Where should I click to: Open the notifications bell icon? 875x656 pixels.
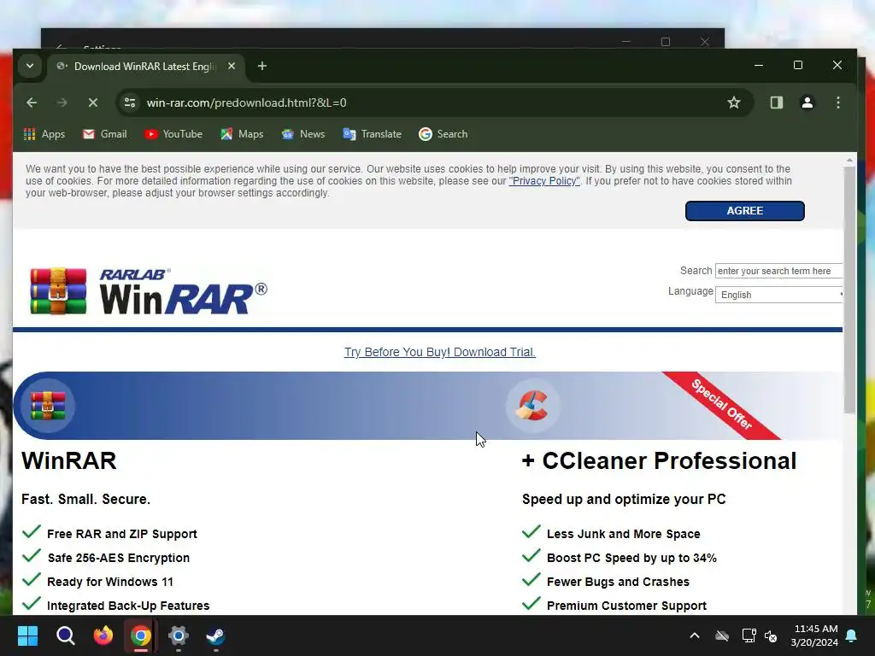pos(852,635)
